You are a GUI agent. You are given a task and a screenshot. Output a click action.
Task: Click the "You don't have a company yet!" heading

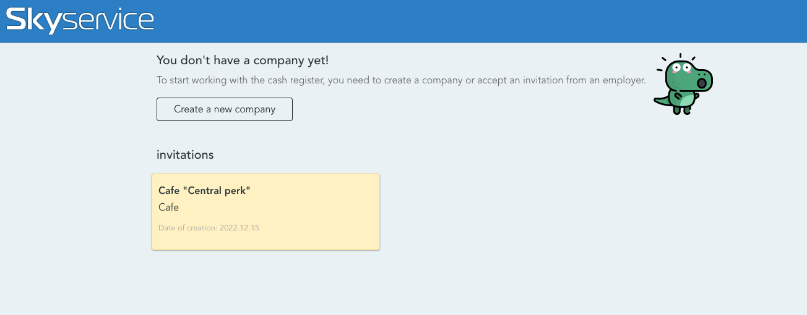click(x=243, y=60)
